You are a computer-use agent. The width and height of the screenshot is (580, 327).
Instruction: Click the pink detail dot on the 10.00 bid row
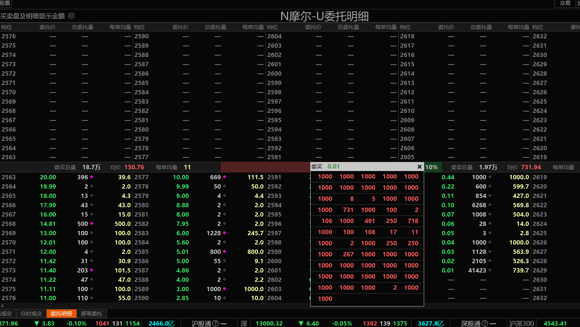[224, 177]
